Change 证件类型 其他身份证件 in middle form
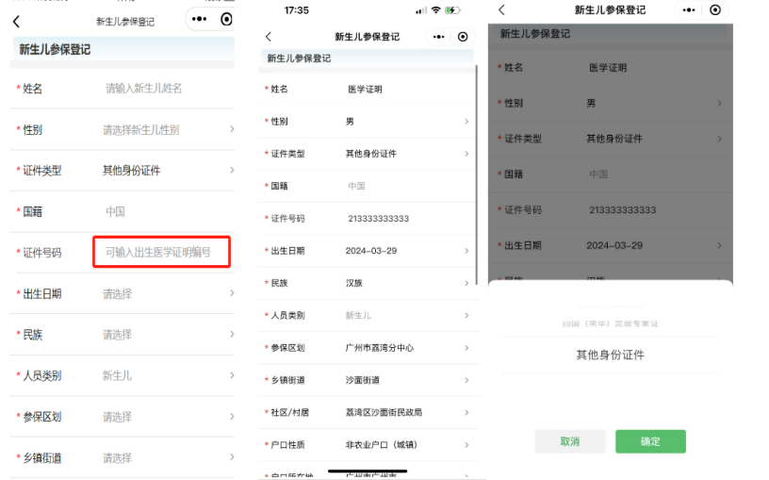Viewport: 769px width, 480px height. pyautogui.click(x=368, y=154)
